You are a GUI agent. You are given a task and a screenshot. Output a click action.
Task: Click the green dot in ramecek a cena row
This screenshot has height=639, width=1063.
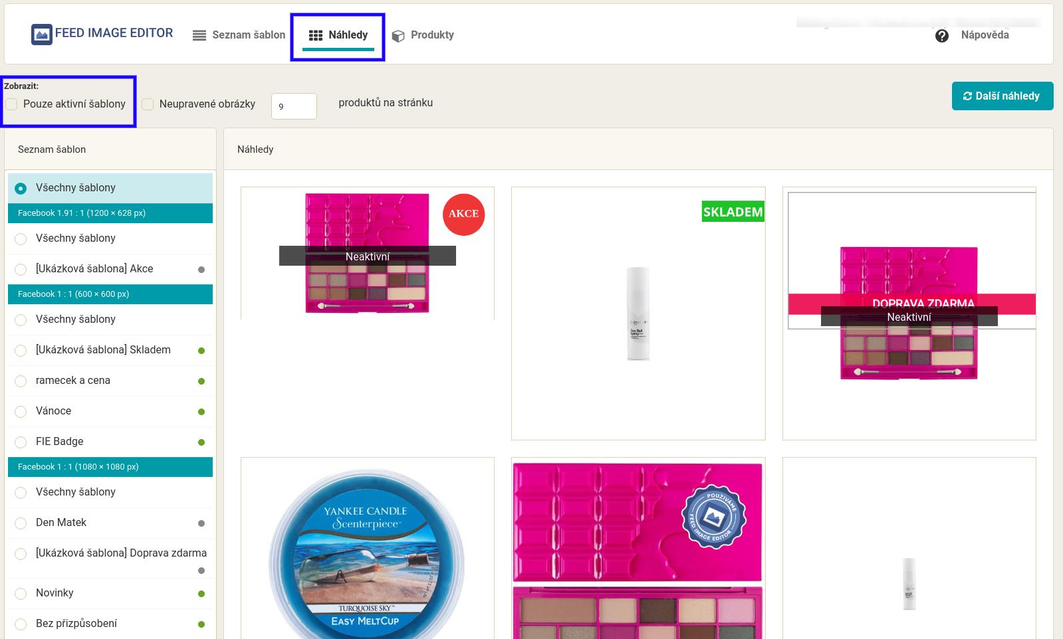[x=201, y=381]
